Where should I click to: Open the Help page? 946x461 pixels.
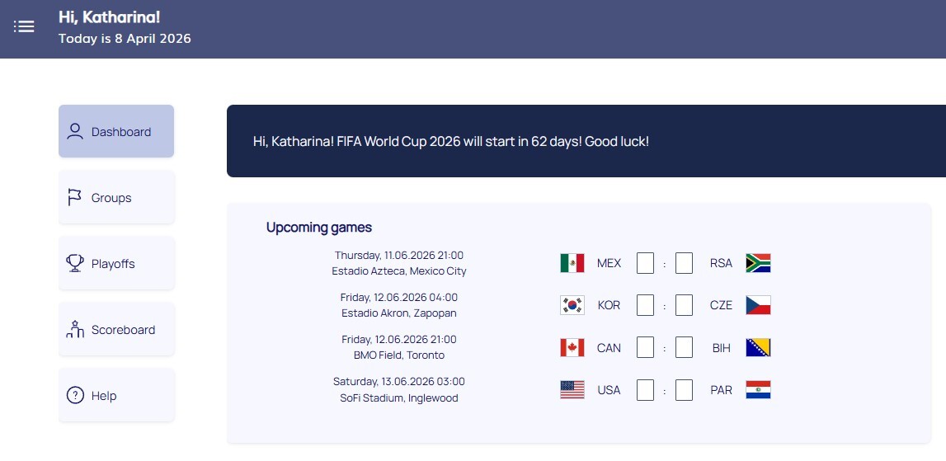[116, 395]
